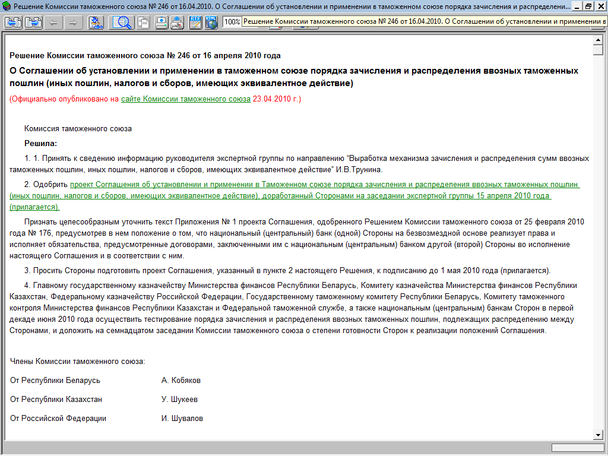Open the linked проект Соглашения об установлении
The image size is (608, 456).
pyautogui.click(x=294, y=196)
